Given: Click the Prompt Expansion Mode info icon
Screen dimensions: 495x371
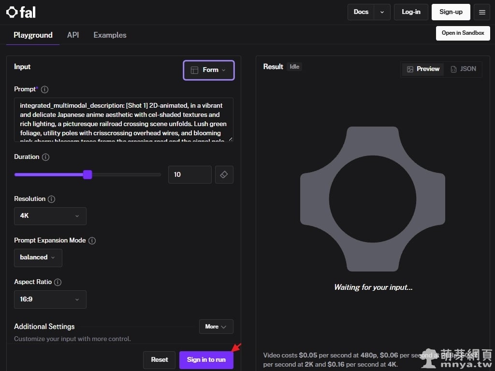Looking at the screenshot, I should pos(92,241).
